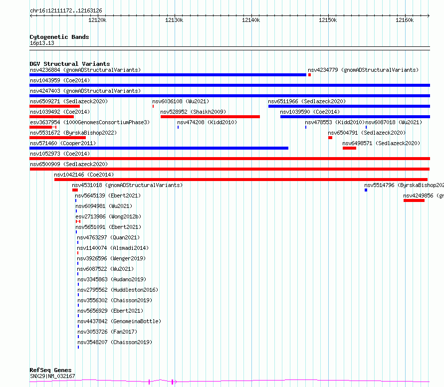This screenshot has height=387, width=444.
Task: Click the 12150k ruler position
Action: pyautogui.click(x=328, y=20)
